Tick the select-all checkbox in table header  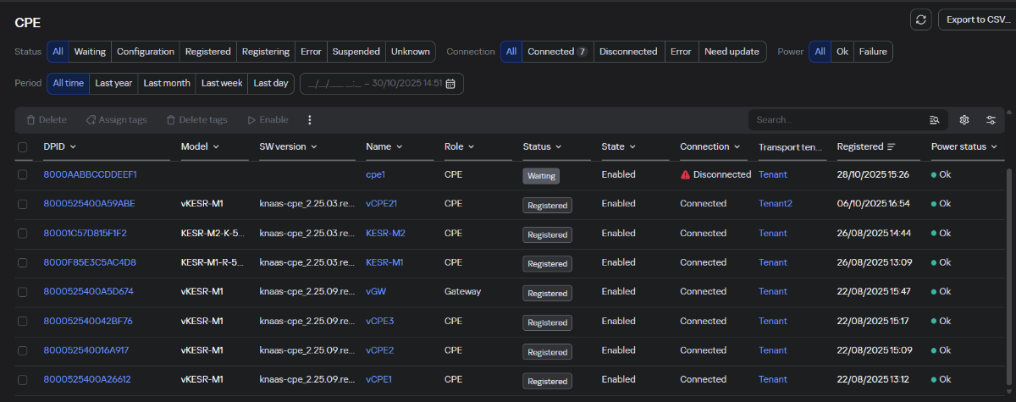[23, 147]
